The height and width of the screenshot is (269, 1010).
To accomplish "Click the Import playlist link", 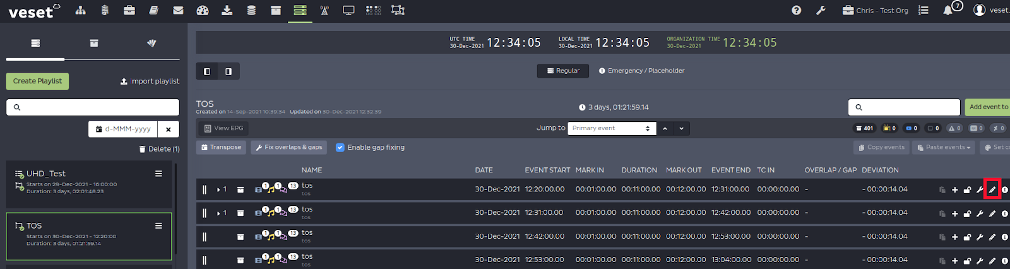I will pos(150,81).
